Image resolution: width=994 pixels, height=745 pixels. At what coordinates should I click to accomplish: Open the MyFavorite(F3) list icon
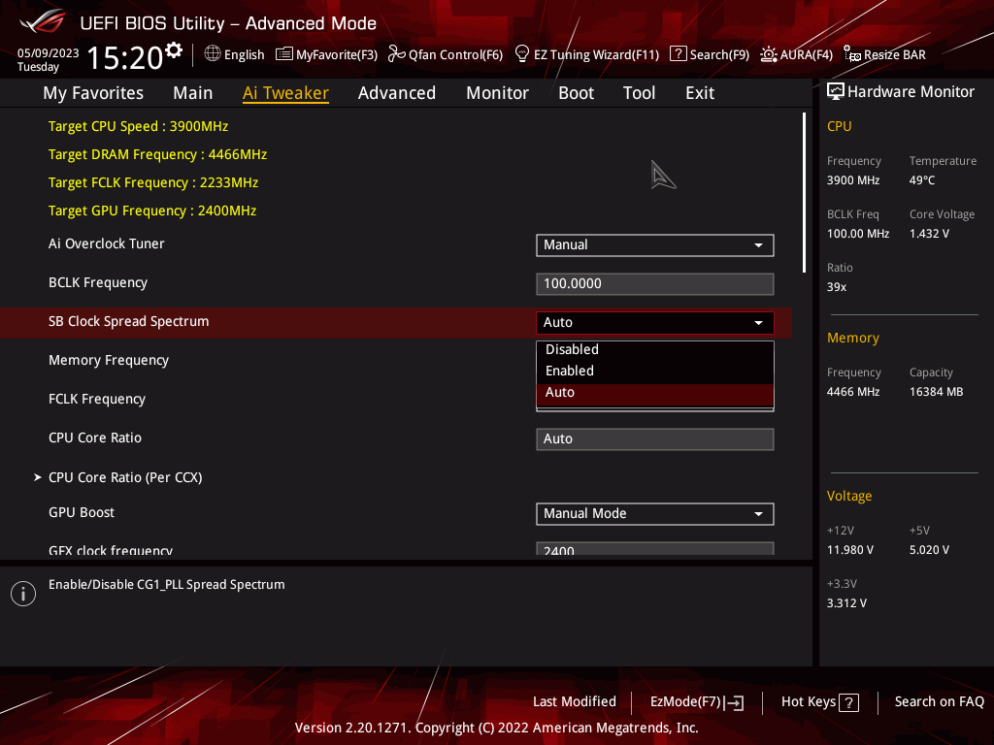pyautogui.click(x=284, y=54)
